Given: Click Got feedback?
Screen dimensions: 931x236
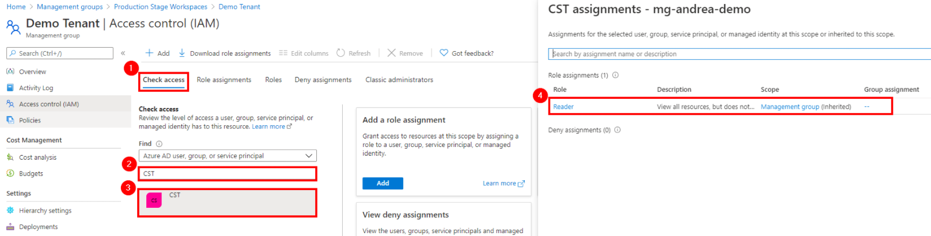Looking at the screenshot, I should click(467, 53).
